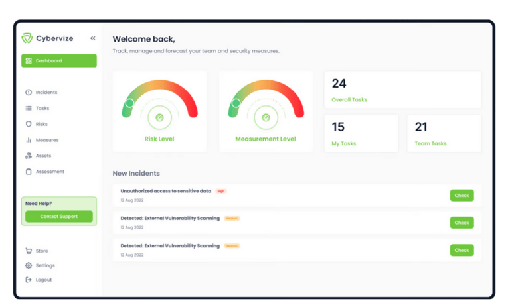Click "Unauthorized access to sensitive data" title
The height and width of the screenshot is (303, 510).
(x=166, y=191)
